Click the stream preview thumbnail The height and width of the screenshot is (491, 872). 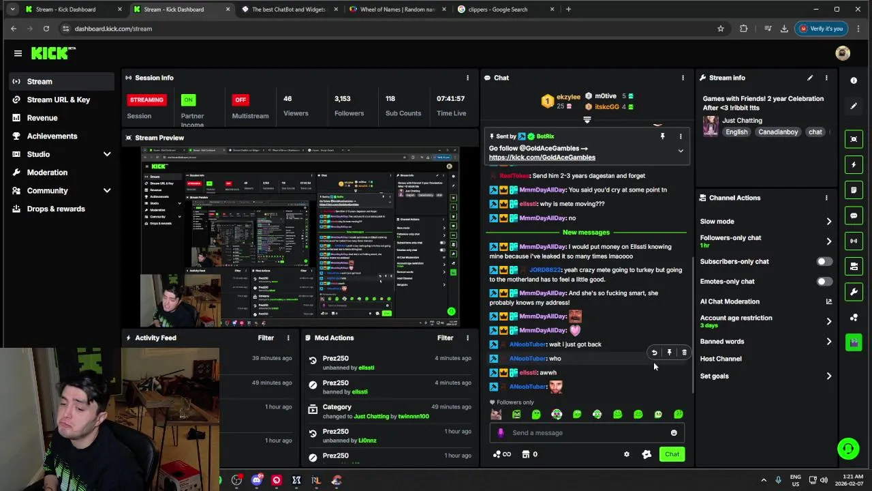(x=300, y=237)
